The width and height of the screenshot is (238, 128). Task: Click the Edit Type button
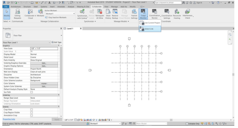pos(56,42)
